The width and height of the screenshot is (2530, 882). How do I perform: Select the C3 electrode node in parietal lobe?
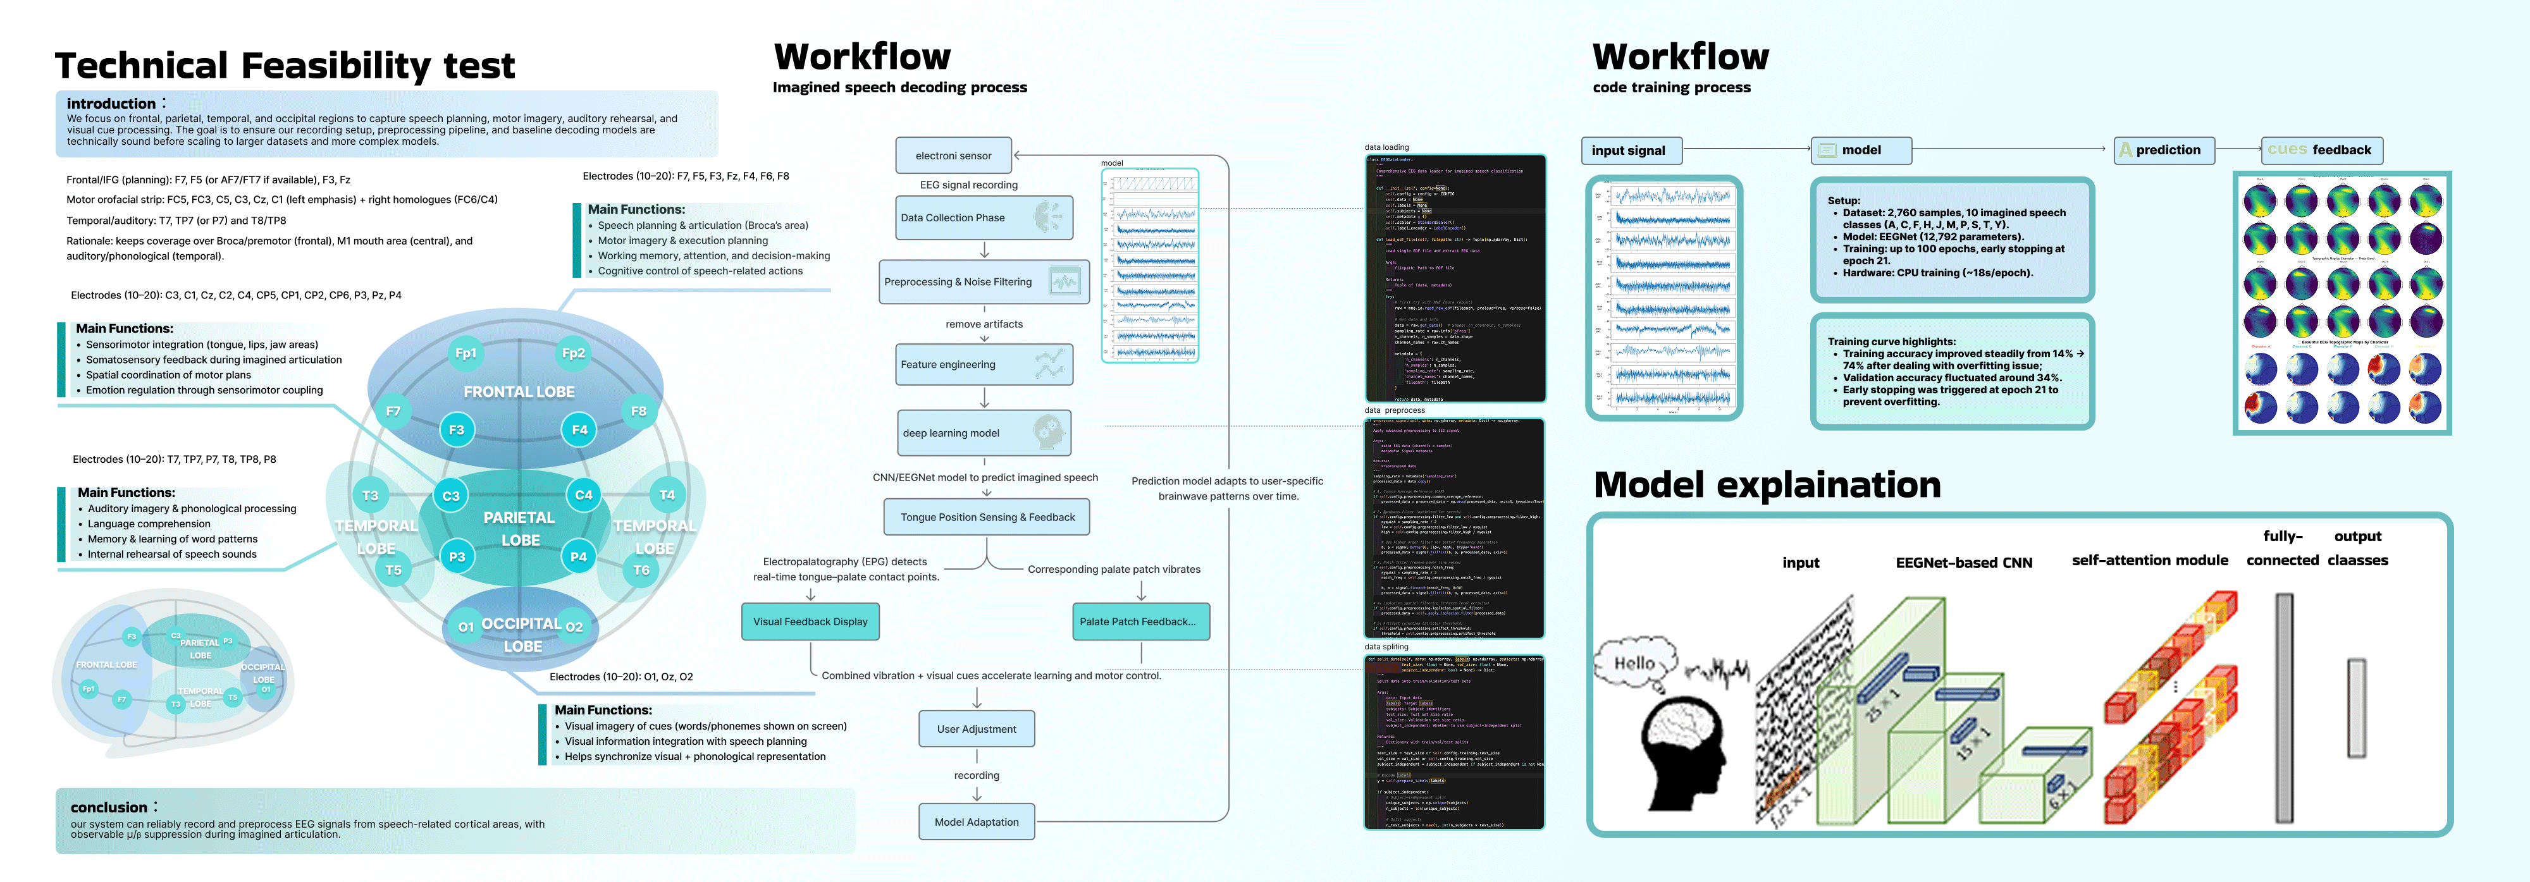451,496
